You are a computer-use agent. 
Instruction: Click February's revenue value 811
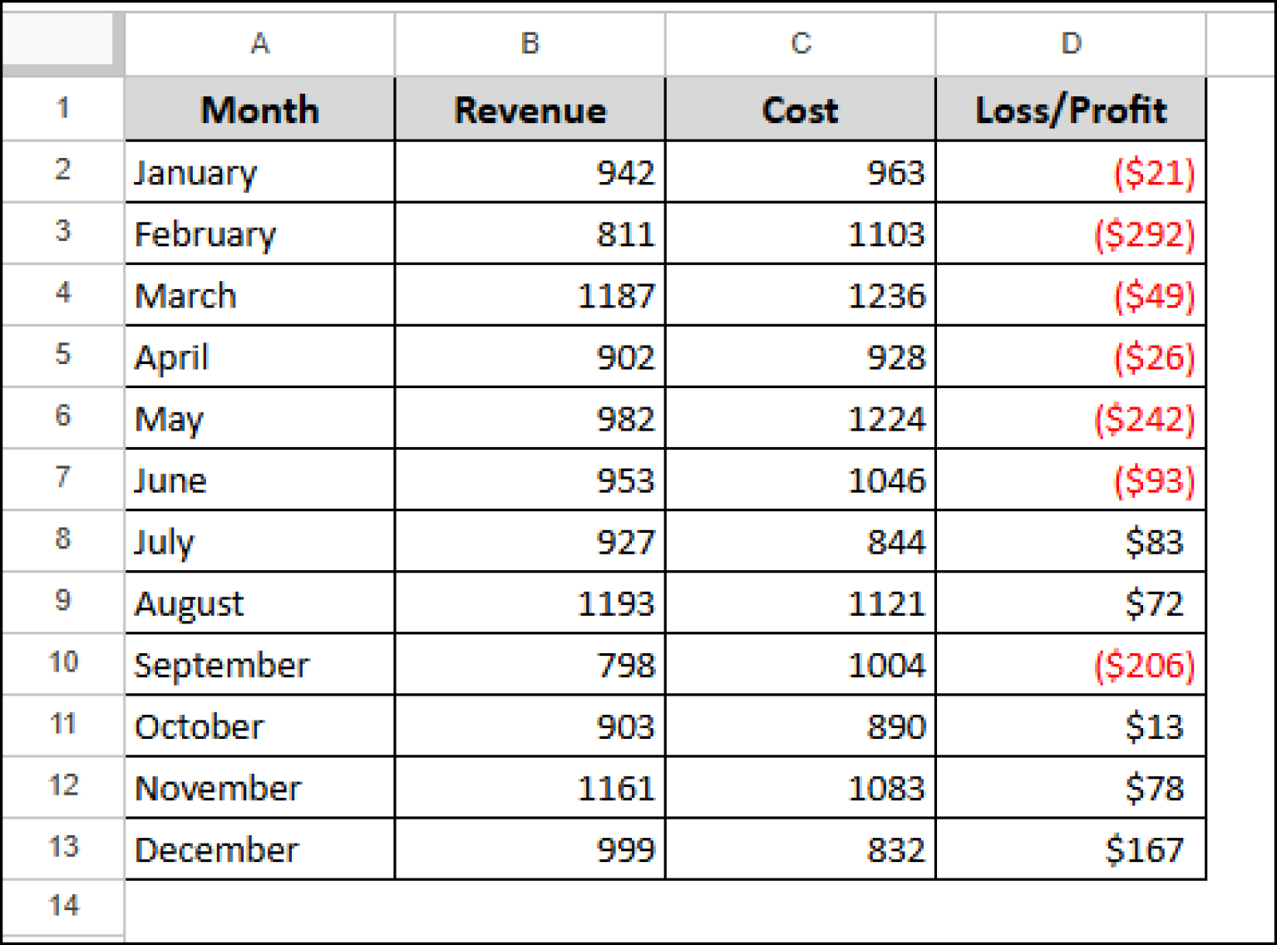pos(529,234)
